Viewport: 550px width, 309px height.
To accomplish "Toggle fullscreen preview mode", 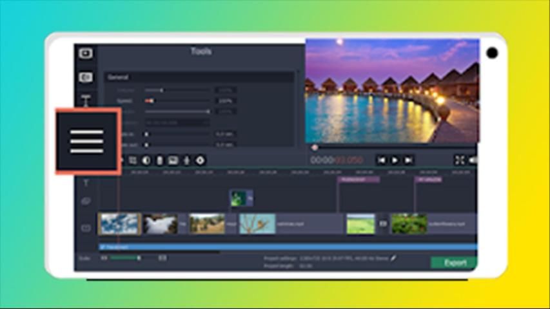I will pyautogui.click(x=459, y=160).
